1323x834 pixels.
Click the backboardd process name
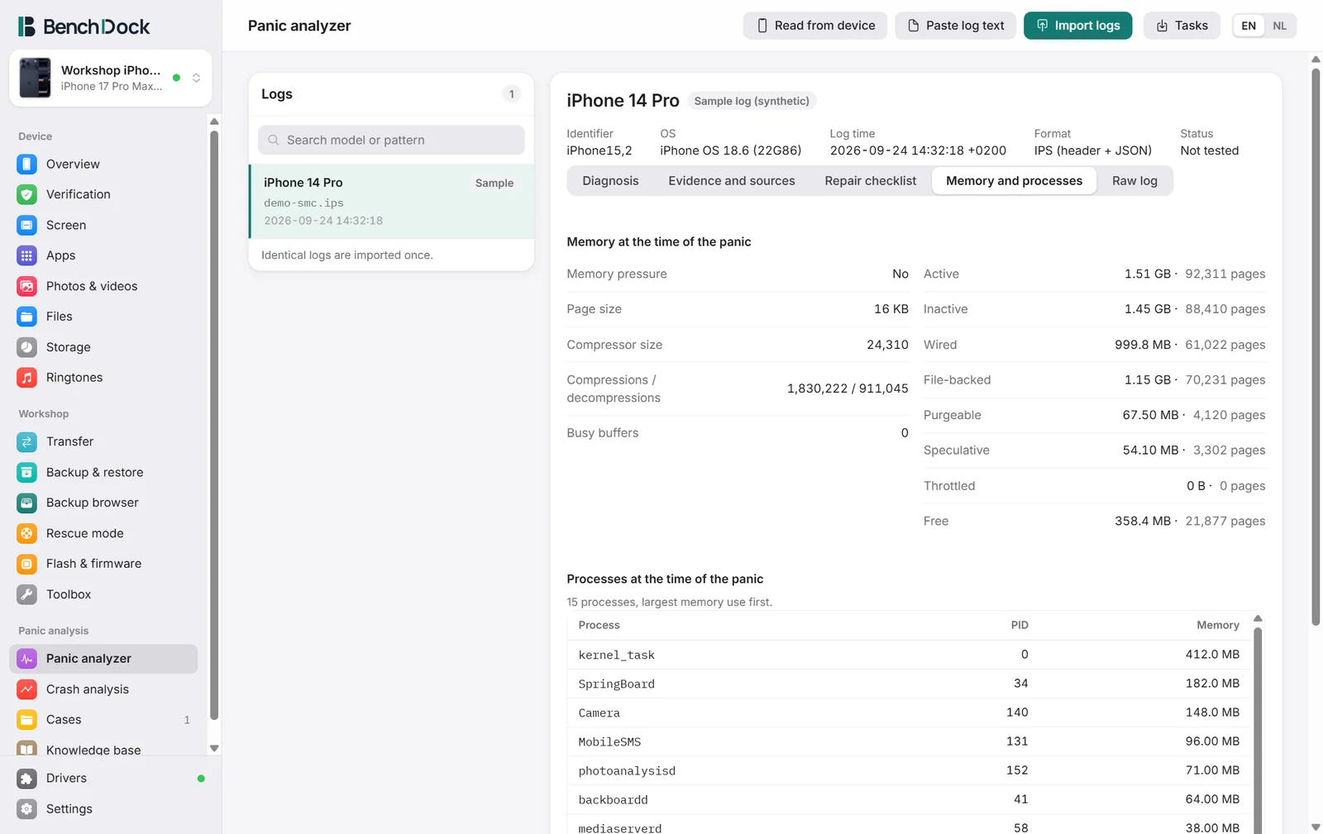click(613, 800)
